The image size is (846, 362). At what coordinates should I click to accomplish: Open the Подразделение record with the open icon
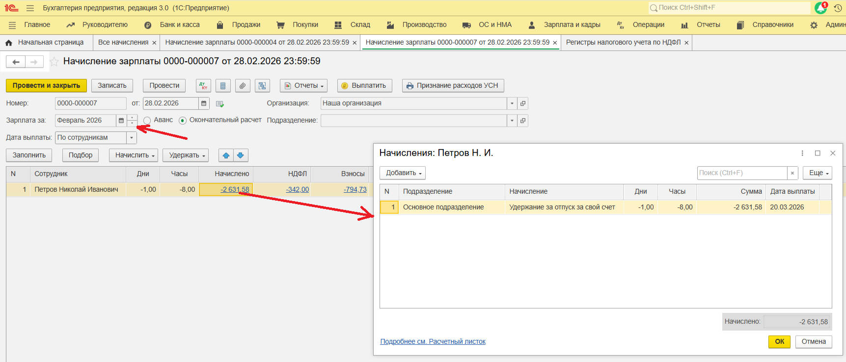523,121
